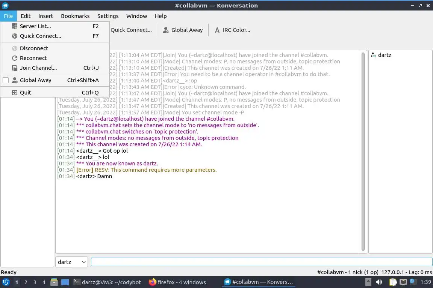433x288 pixels.
Task: Click the RESV error message line
Action: [x=146, y=170]
